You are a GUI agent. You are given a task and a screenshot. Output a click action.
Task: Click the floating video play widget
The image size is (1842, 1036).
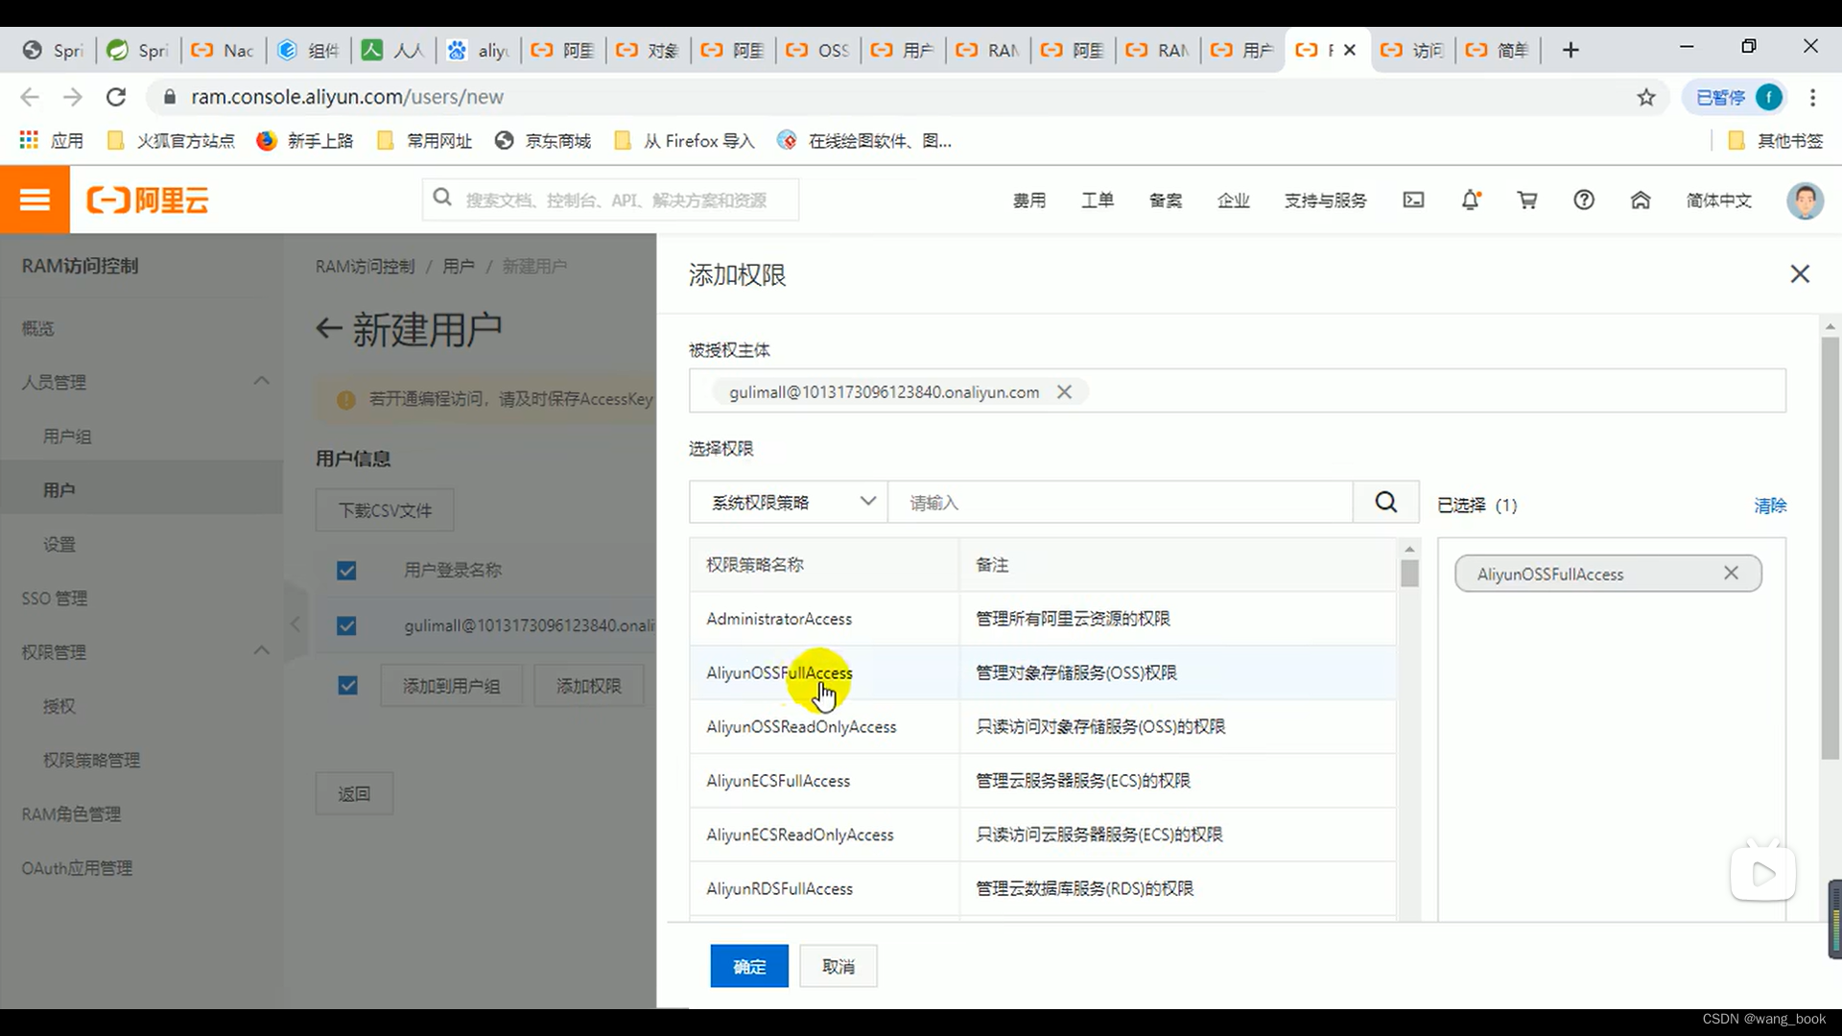coord(1763,872)
